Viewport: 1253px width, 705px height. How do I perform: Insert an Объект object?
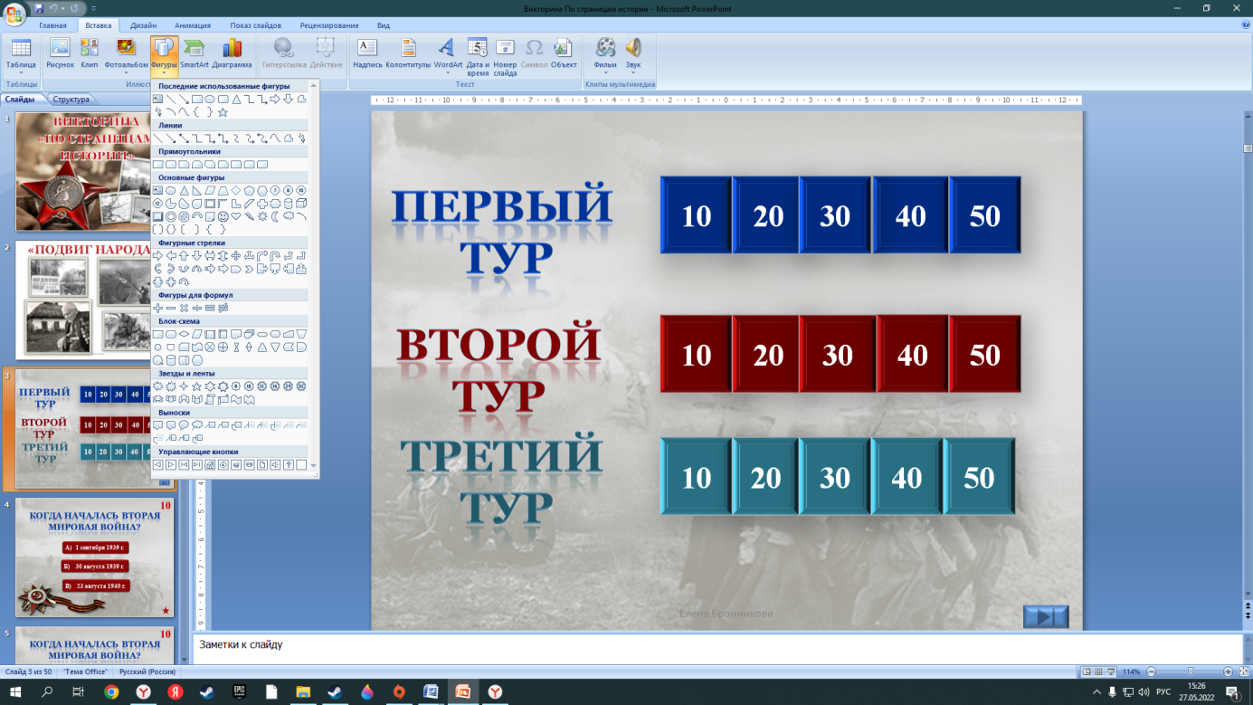pyautogui.click(x=564, y=53)
